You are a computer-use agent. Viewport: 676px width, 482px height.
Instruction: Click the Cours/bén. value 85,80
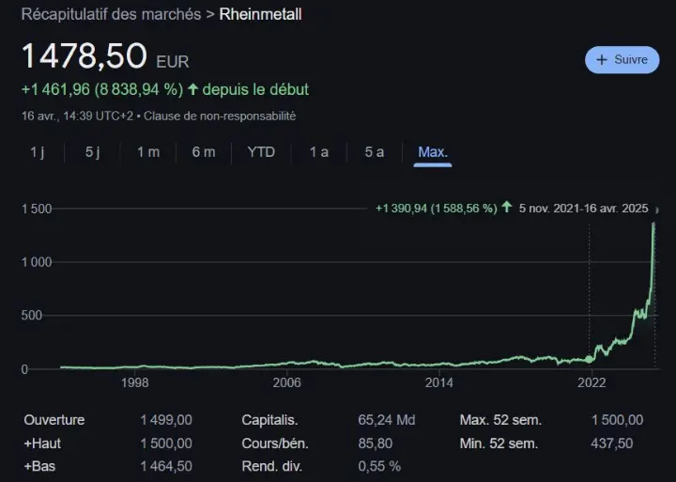[x=375, y=443]
